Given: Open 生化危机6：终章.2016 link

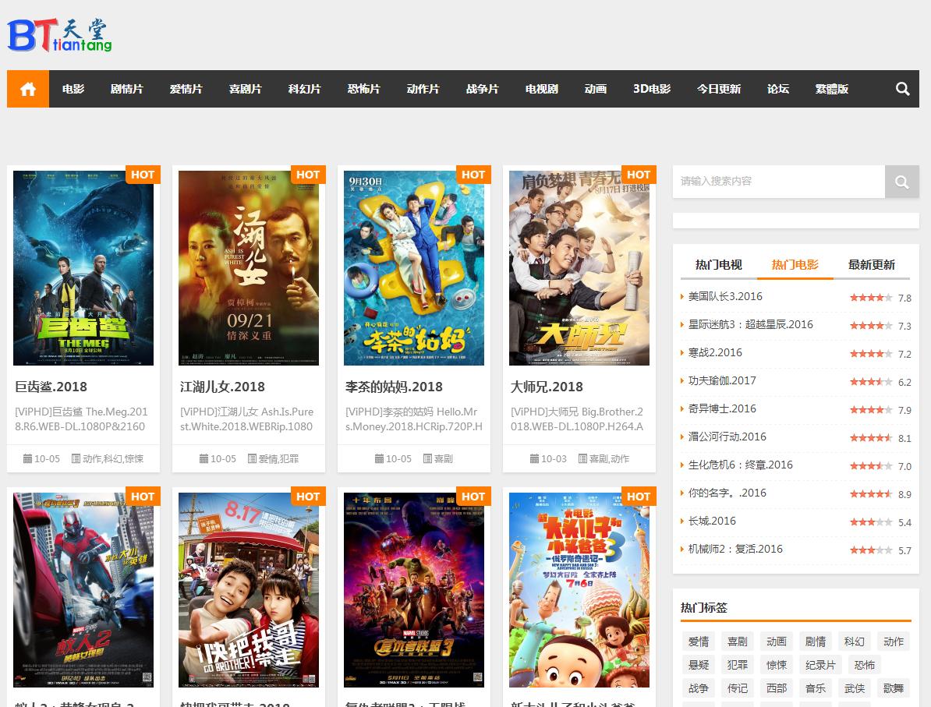Looking at the screenshot, I should [741, 465].
